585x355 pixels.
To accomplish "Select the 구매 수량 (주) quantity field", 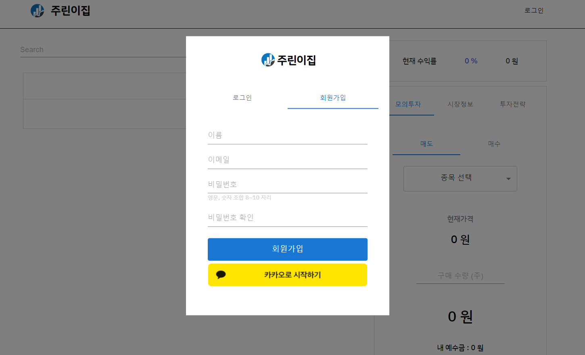I will coord(460,276).
